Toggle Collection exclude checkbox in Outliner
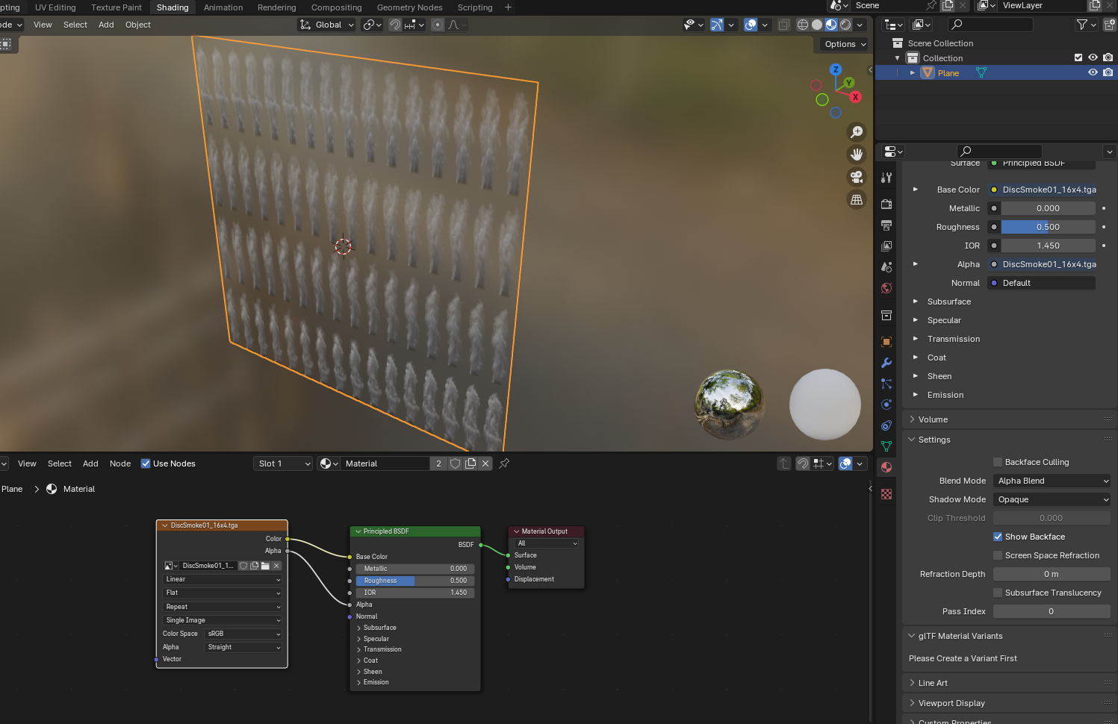This screenshot has width=1118, height=724. [x=1078, y=57]
